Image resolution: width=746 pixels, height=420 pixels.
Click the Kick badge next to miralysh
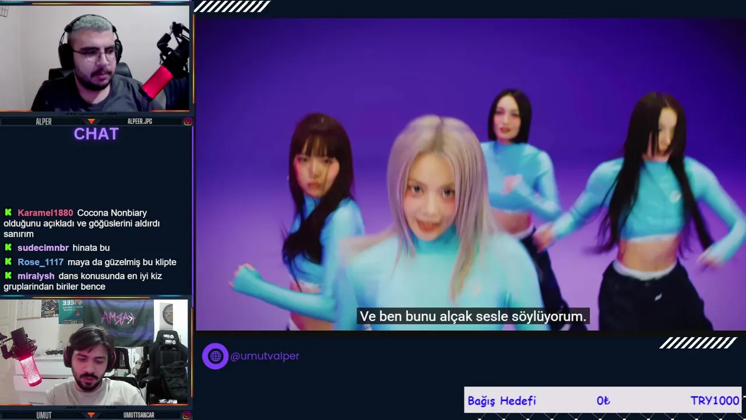[x=8, y=276]
